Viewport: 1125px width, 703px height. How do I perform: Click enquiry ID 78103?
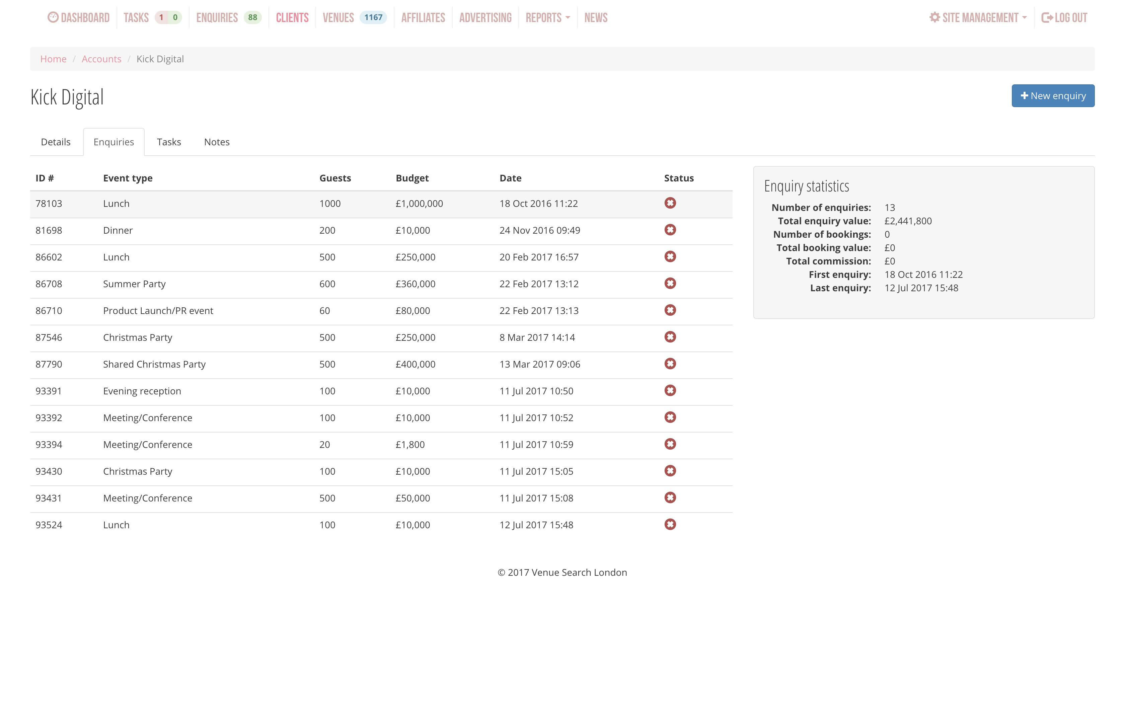tap(49, 204)
